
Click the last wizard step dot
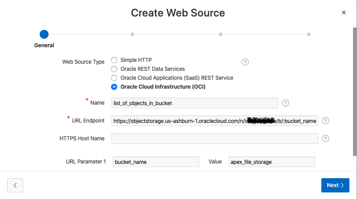[x=309, y=34]
